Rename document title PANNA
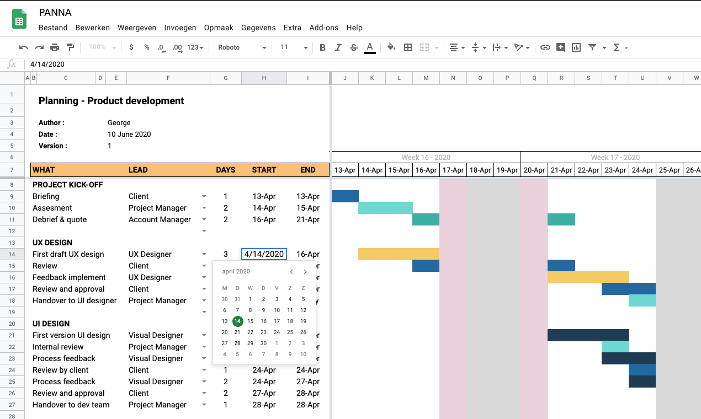The width and height of the screenshot is (701, 419). pos(55,13)
